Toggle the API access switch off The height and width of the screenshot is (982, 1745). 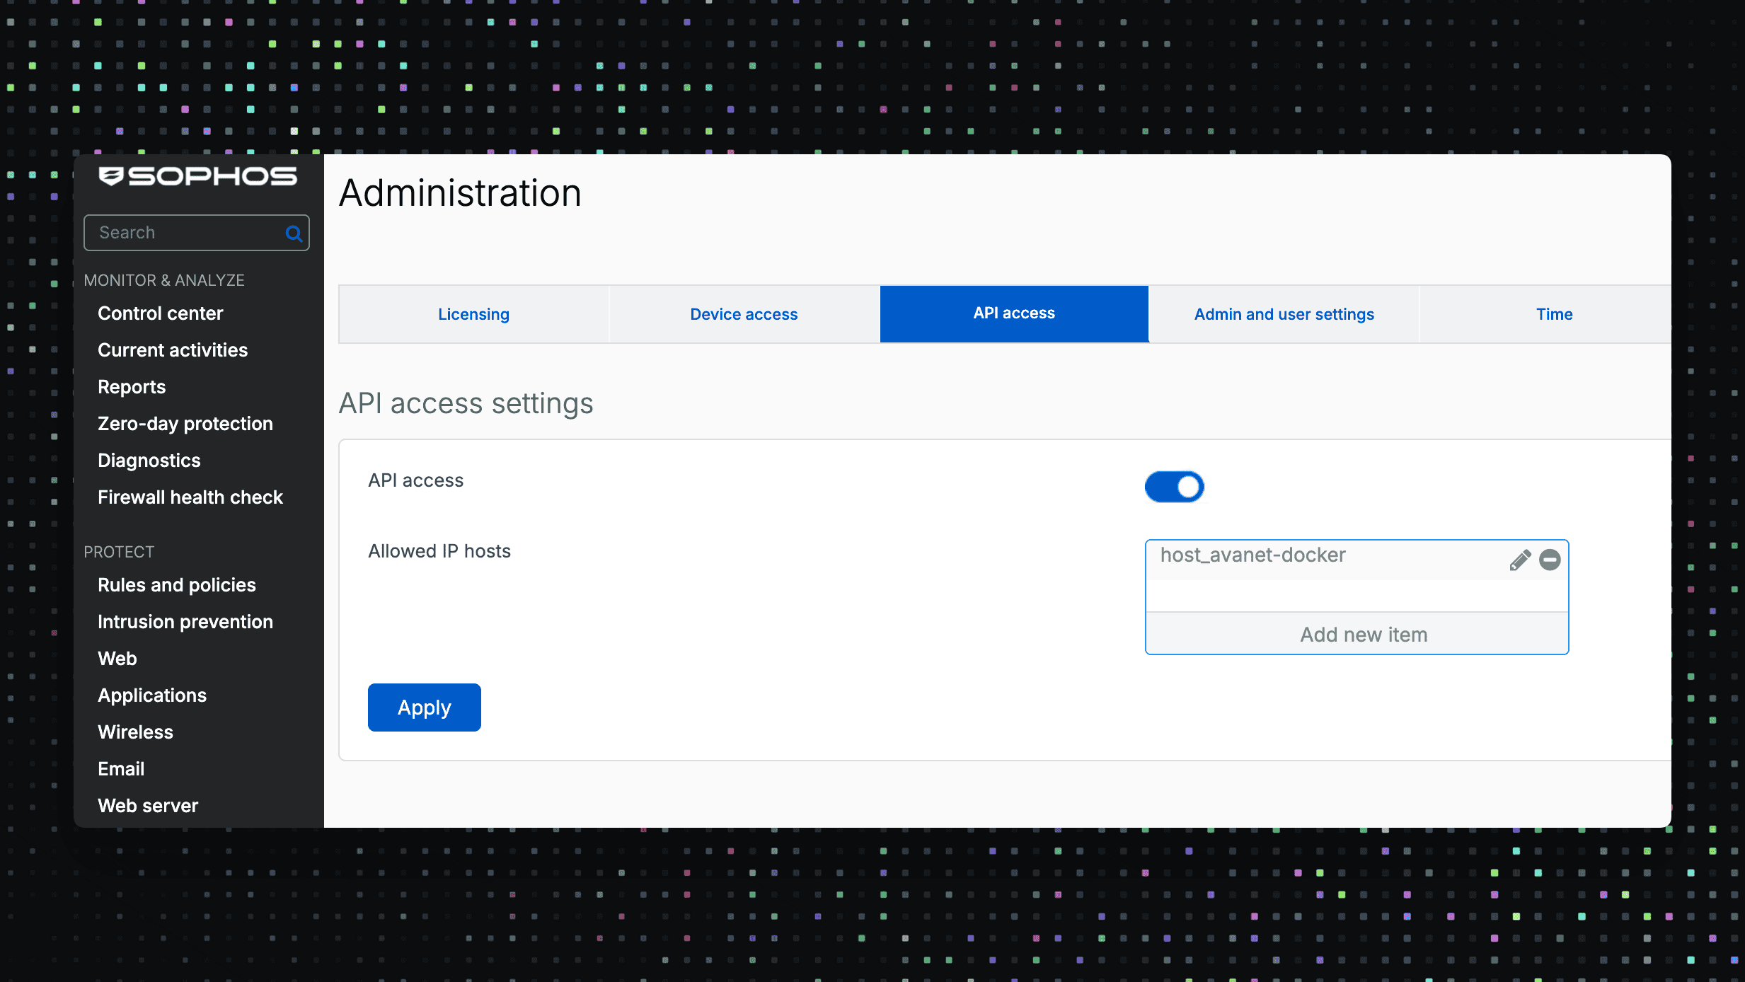pos(1174,487)
